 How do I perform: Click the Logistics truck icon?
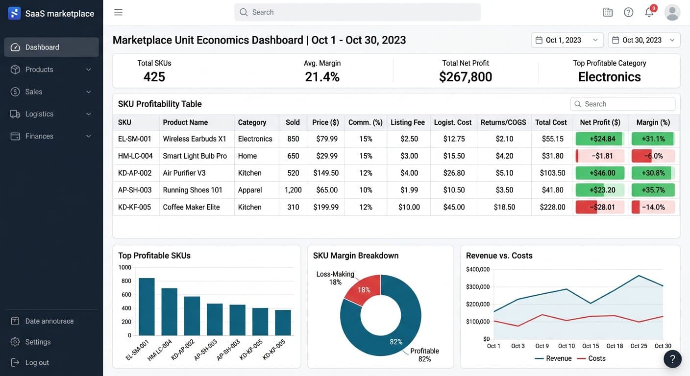15,114
